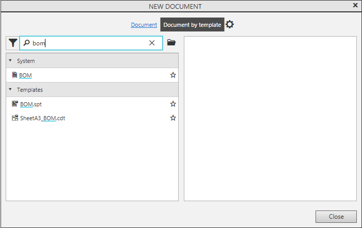Viewport: 362px width, 228px height.
Task: Click the open folder icon beside search
Action: 171,43
